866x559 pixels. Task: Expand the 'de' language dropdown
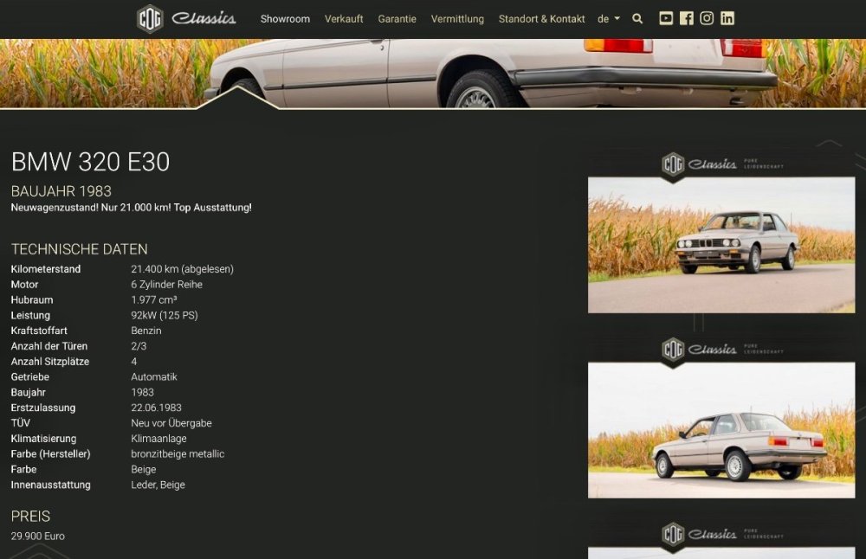609,18
